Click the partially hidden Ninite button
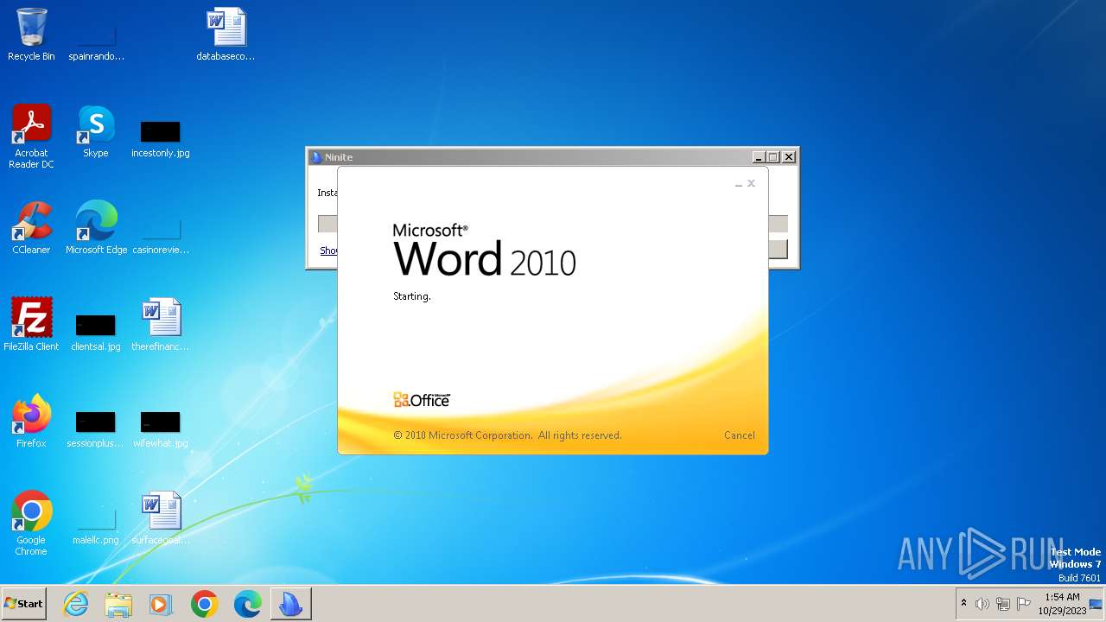 778,249
